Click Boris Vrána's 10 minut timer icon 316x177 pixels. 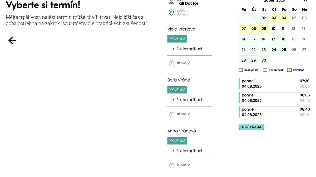(x=172, y=114)
